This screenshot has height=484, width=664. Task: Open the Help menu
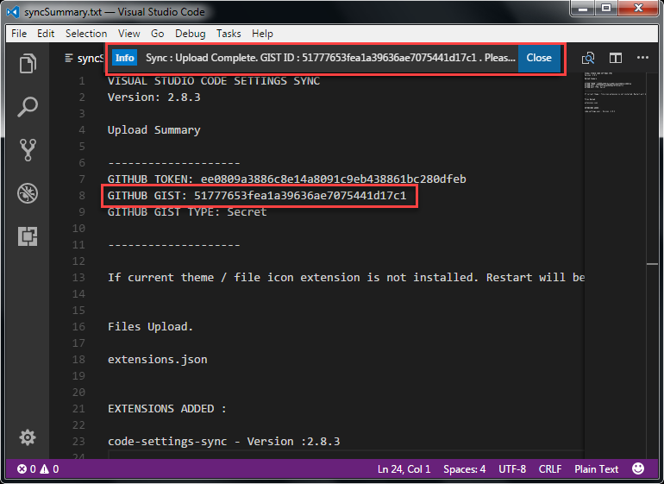pos(262,34)
